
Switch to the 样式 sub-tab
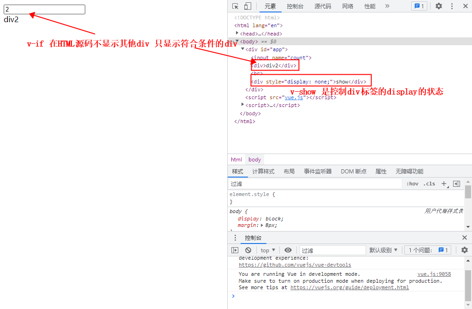pos(237,172)
